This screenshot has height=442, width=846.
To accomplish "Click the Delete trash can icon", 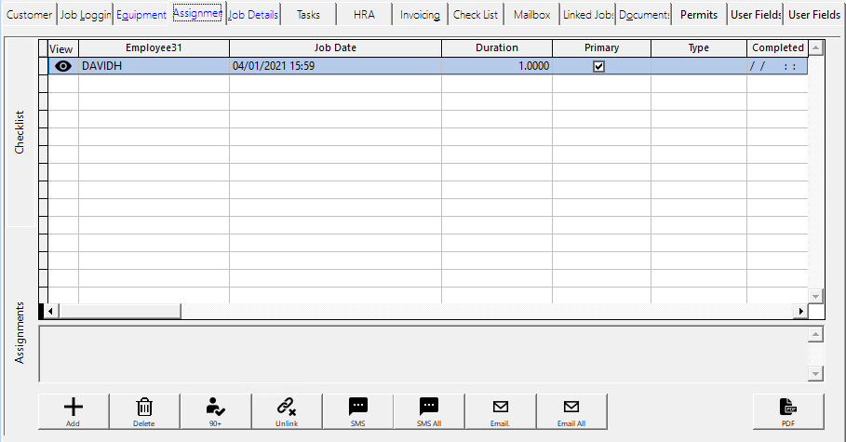I will 144,407.
